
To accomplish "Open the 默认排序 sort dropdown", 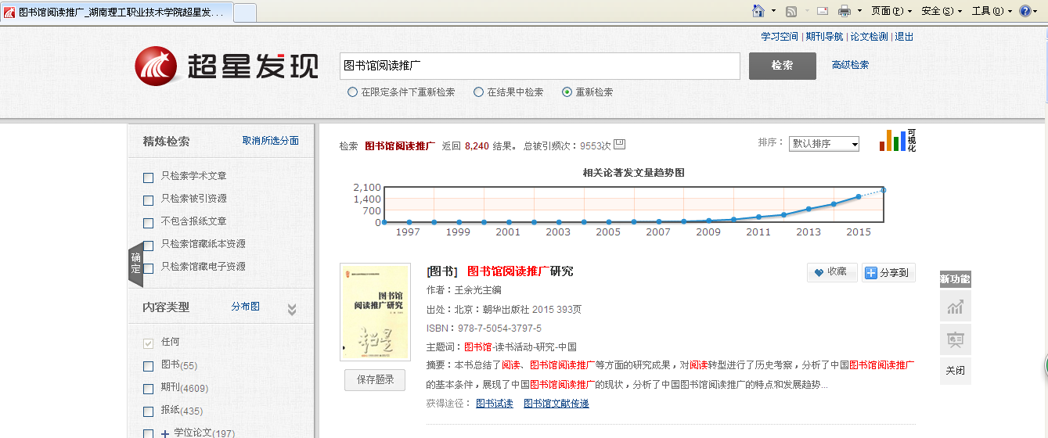I will coord(824,144).
